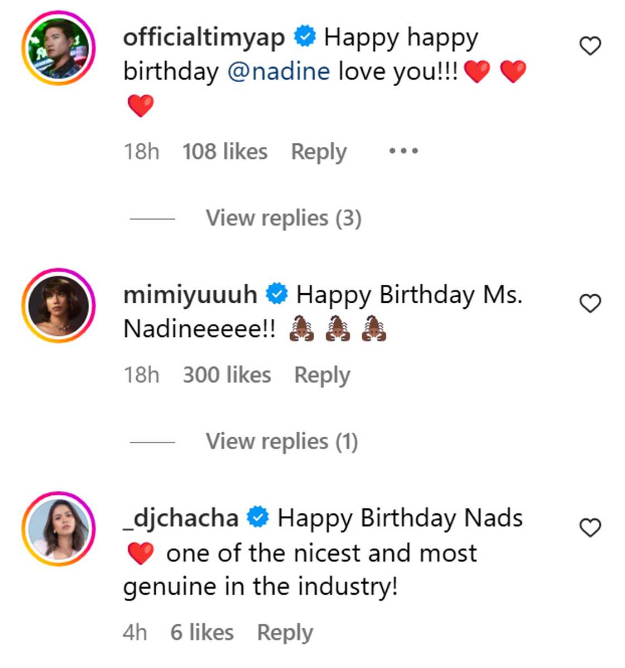The image size is (625, 668).
Task: Open mimiyuuuh's profile picture story
Action: click(59, 305)
